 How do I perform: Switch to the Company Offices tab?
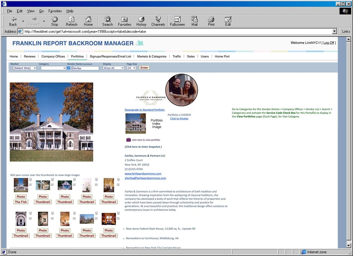(53, 56)
